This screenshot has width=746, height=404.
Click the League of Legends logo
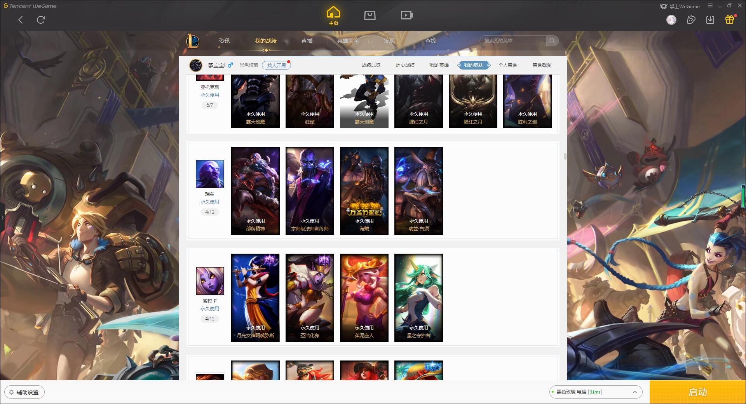[193, 41]
